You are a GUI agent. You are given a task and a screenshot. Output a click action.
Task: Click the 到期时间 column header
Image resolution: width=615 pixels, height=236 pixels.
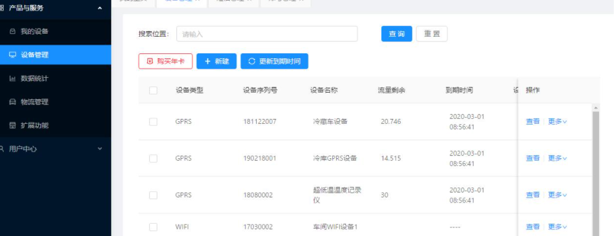pyautogui.click(x=459, y=90)
